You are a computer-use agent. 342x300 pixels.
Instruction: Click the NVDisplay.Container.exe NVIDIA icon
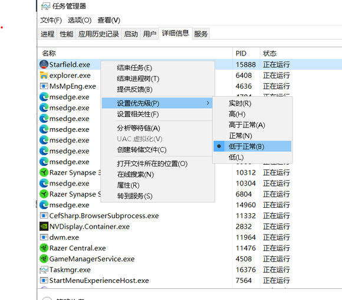(x=44, y=227)
